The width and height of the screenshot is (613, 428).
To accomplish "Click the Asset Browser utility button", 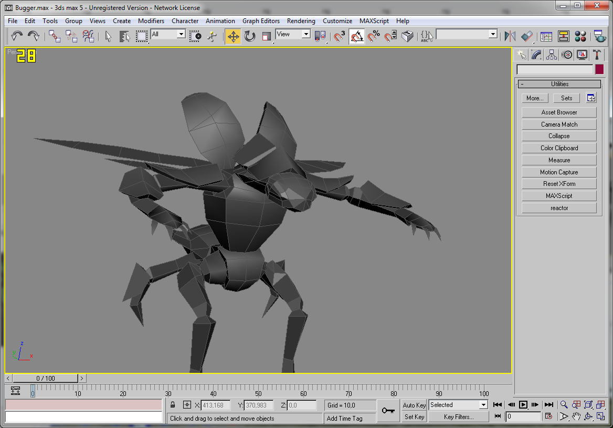I will (559, 112).
